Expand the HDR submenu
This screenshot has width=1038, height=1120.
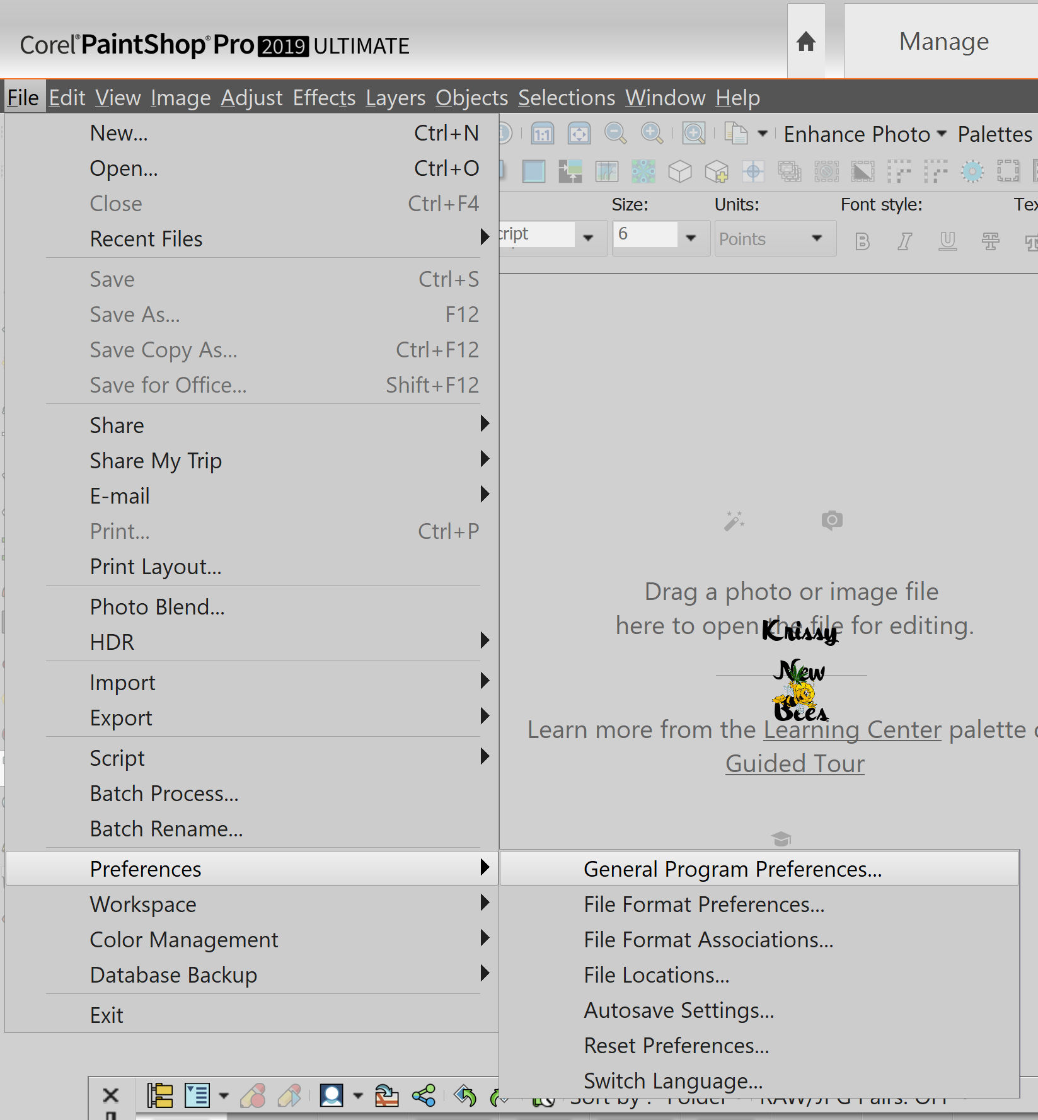point(252,642)
